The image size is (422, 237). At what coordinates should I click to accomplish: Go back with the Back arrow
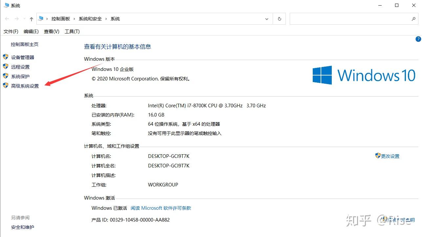(7, 19)
